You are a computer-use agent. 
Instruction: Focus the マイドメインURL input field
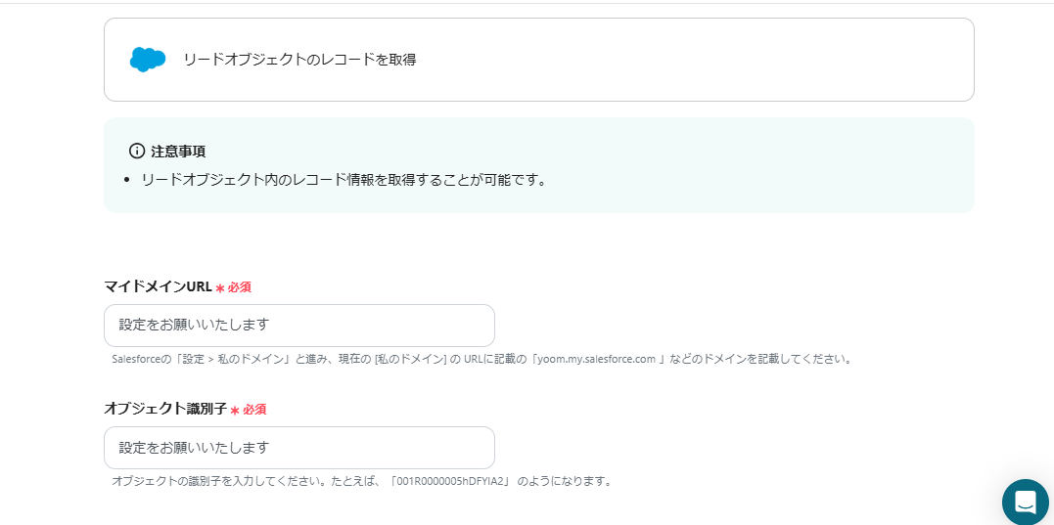click(x=299, y=326)
